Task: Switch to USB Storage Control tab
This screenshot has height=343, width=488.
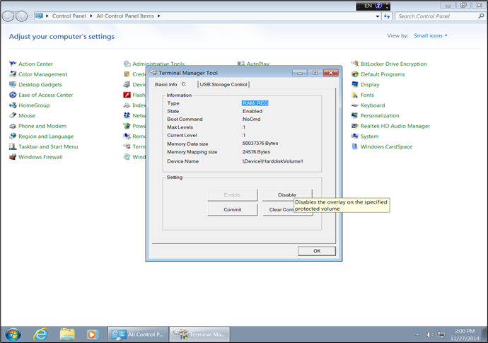Action: (223, 84)
